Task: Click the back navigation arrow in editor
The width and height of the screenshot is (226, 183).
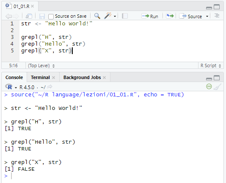Action: (x=8, y=16)
